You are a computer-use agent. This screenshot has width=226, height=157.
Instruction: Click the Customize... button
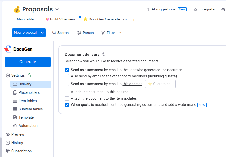click(160, 84)
